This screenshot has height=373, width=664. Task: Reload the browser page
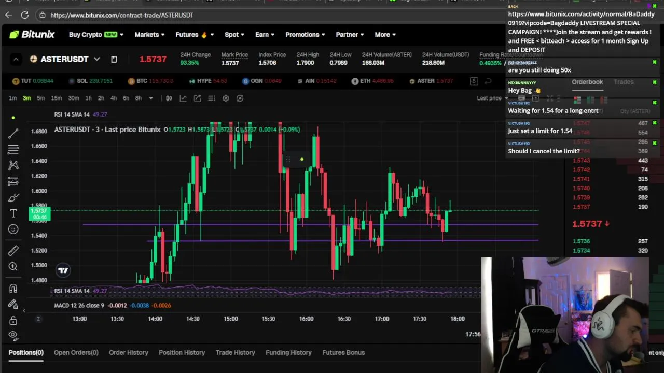pyautogui.click(x=24, y=15)
